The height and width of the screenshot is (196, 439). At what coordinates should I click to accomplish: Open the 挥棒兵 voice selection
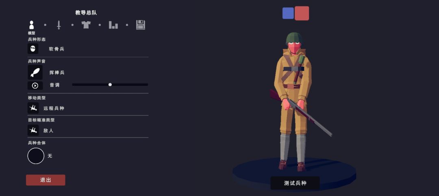(x=57, y=72)
